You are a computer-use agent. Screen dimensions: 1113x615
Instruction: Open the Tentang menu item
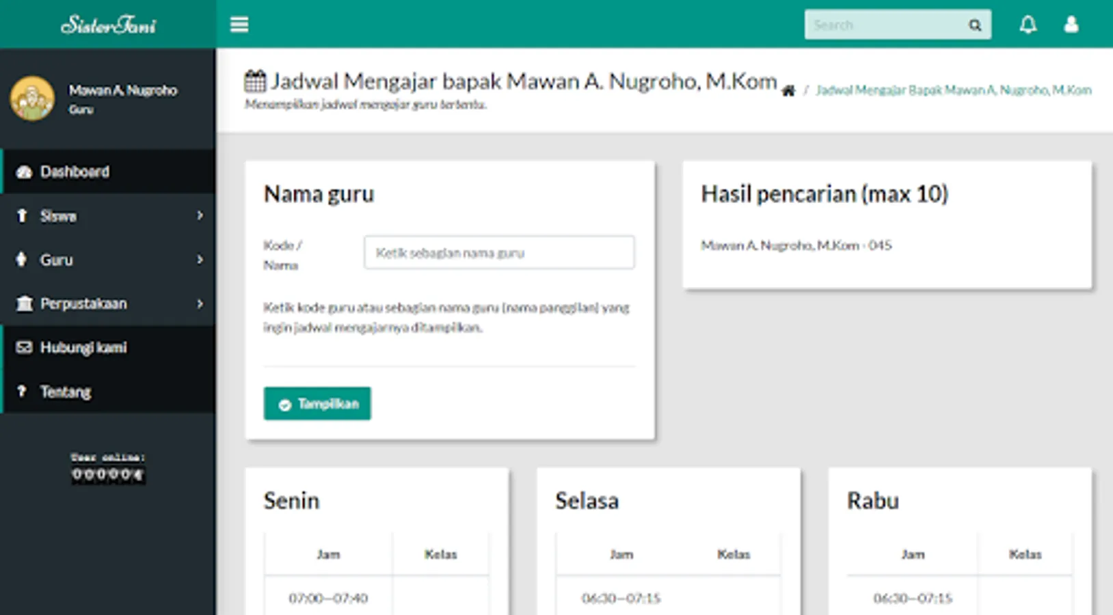[108, 392]
